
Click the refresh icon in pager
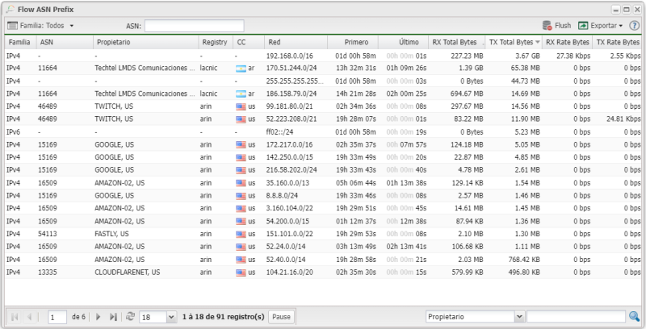pos(130,316)
